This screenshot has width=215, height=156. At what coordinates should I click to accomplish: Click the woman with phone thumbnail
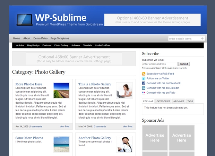pos(124,144)
